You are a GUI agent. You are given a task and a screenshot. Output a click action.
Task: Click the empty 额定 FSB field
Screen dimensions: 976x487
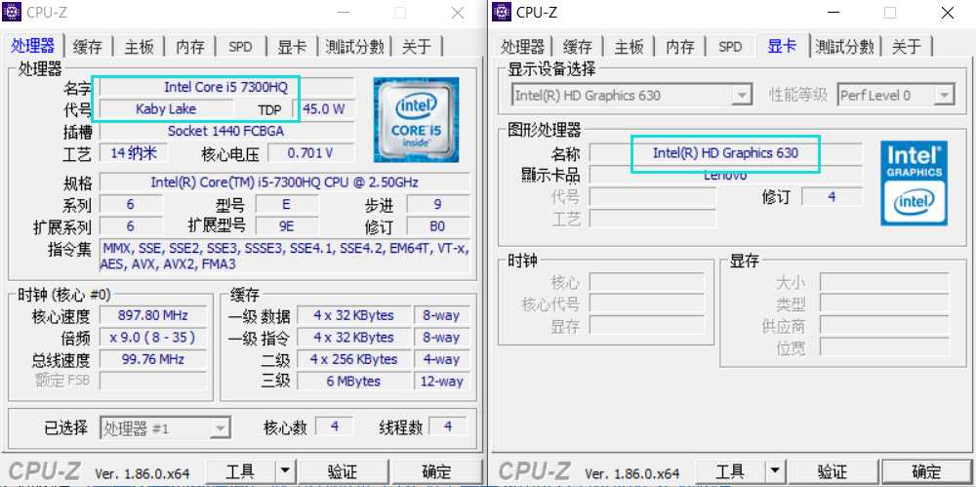pyautogui.click(x=153, y=382)
